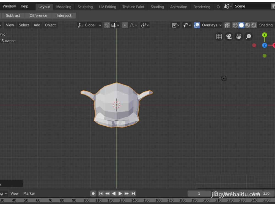The height and width of the screenshot is (204, 275).
Task: Jump to the next keyframe
Action: 127,194
